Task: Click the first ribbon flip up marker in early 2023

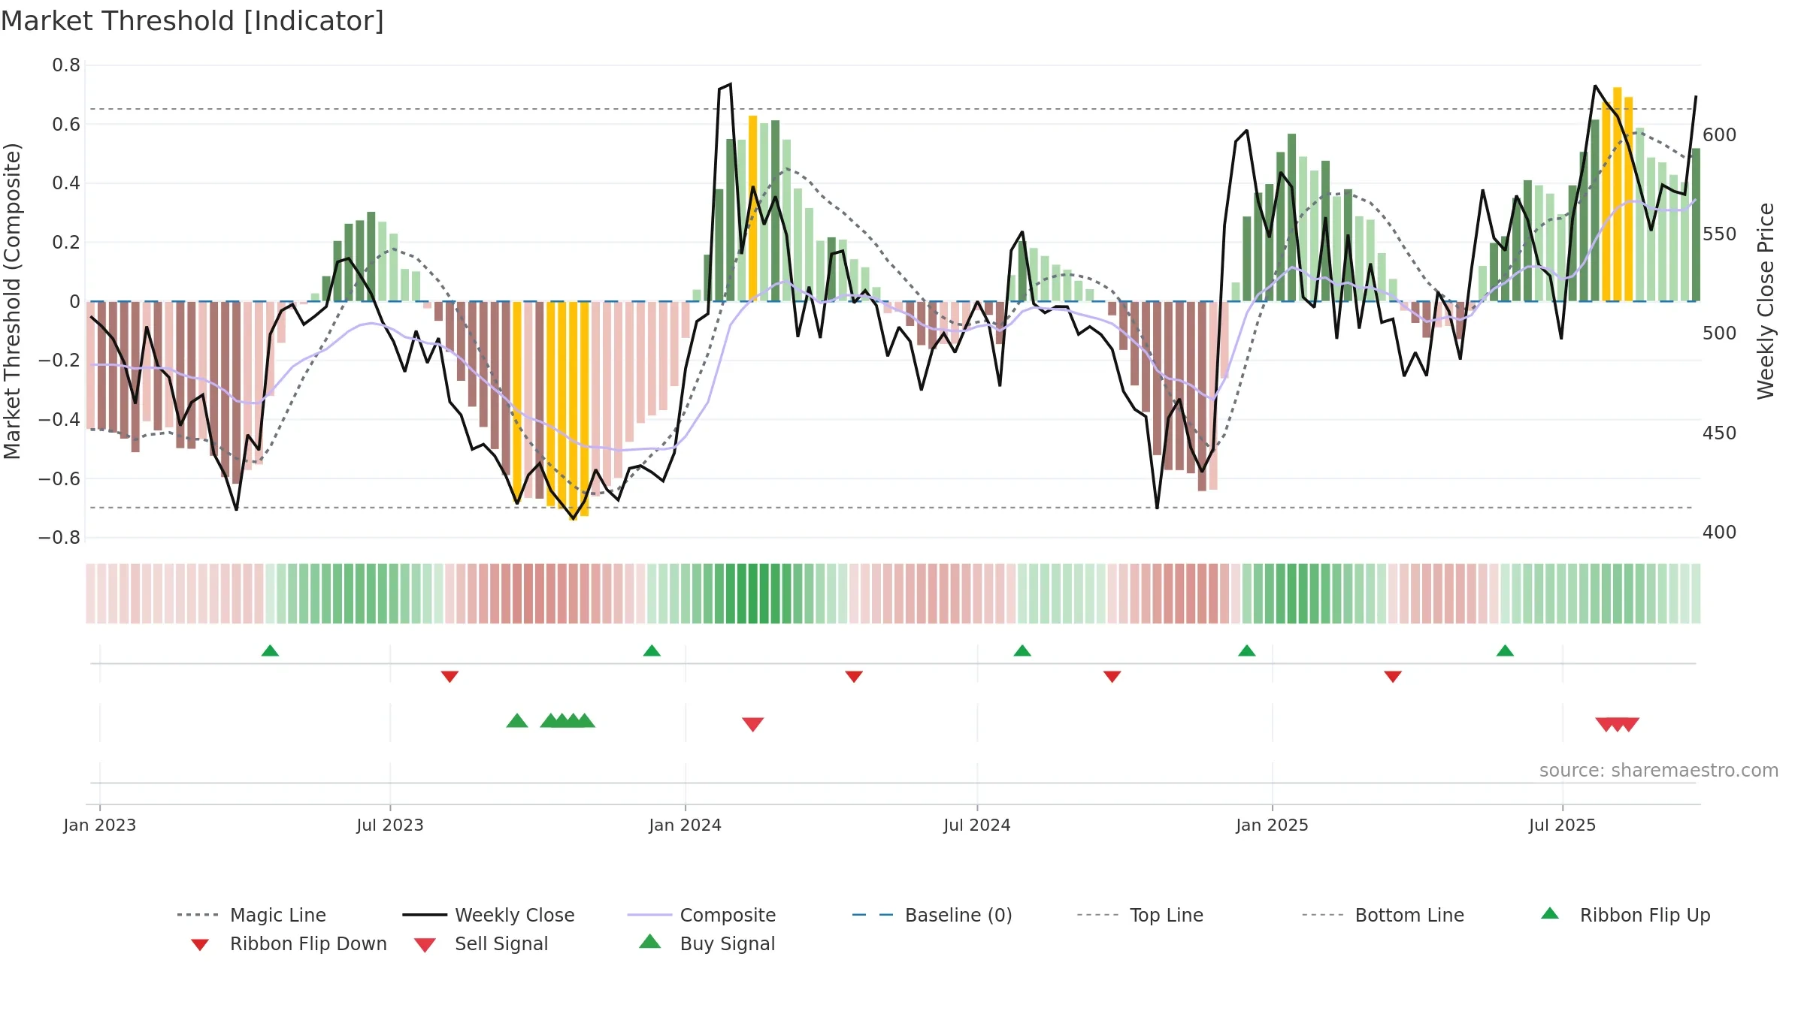Action: click(x=270, y=650)
